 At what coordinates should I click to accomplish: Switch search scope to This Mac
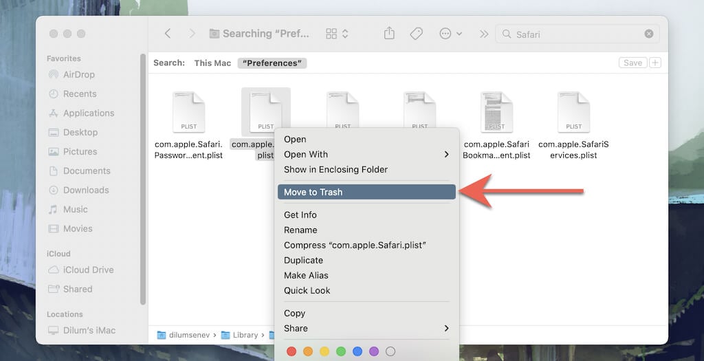click(x=212, y=63)
